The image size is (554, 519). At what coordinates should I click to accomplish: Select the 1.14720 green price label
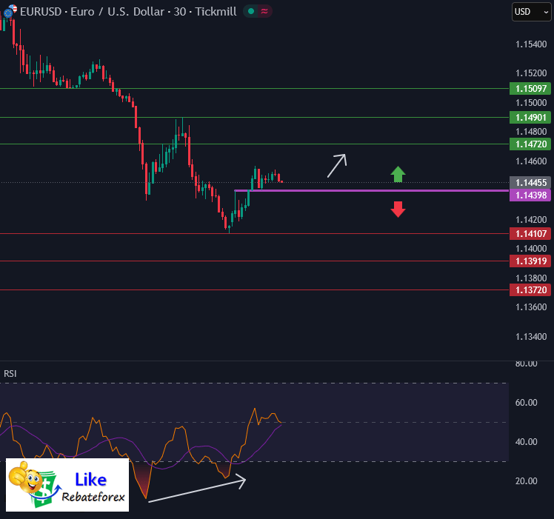pos(530,144)
